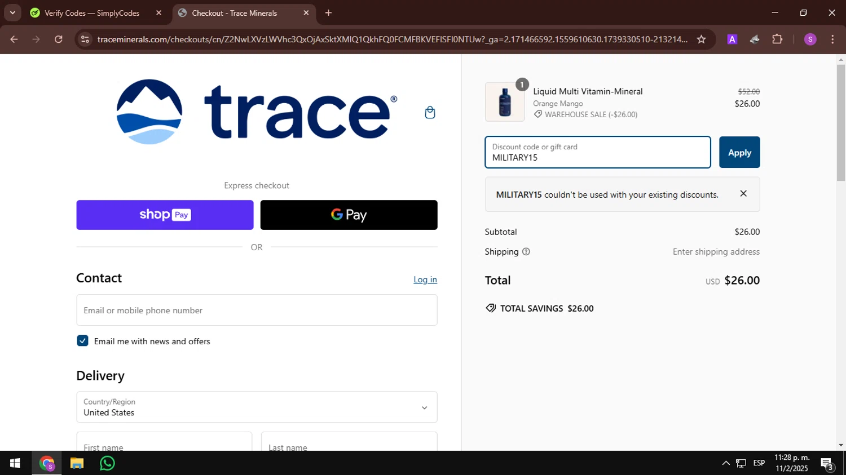Click the Liquid Multi Vitamin-Mineral product thumbnail

[x=505, y=102]
